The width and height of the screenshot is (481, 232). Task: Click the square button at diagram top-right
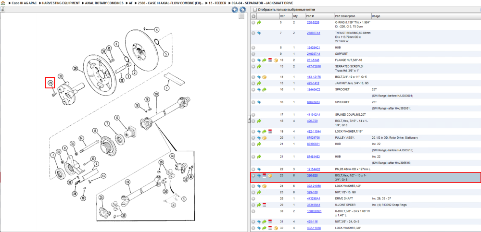241,16
